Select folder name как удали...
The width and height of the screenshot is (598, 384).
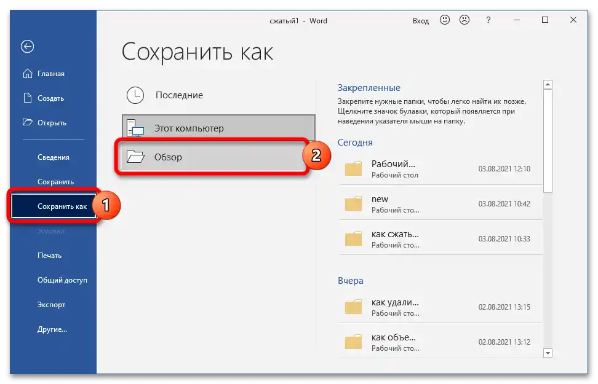point(395,302)
